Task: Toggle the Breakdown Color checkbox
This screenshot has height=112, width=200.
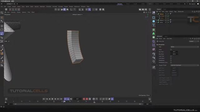Action: point(171,63)
